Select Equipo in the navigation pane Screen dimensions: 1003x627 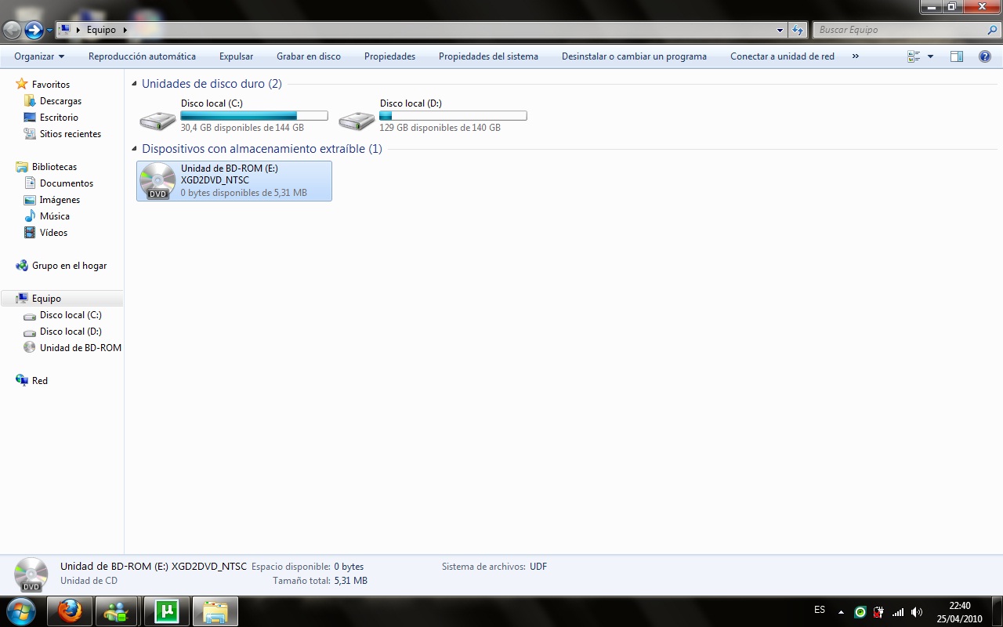coord(63,298)
